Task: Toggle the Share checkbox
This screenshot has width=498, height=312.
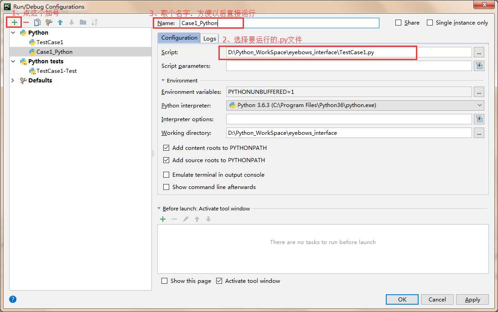Action: click(x=398, y=22)
